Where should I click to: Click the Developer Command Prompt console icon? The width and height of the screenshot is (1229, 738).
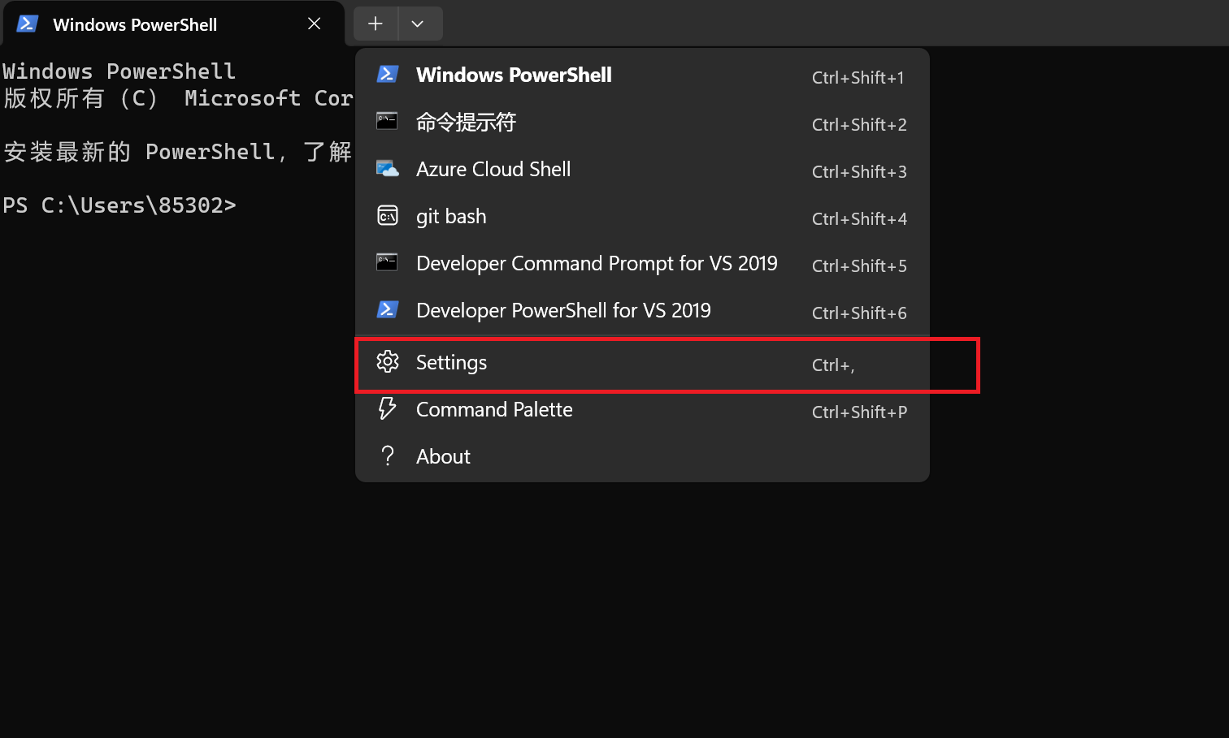point(388,263)
